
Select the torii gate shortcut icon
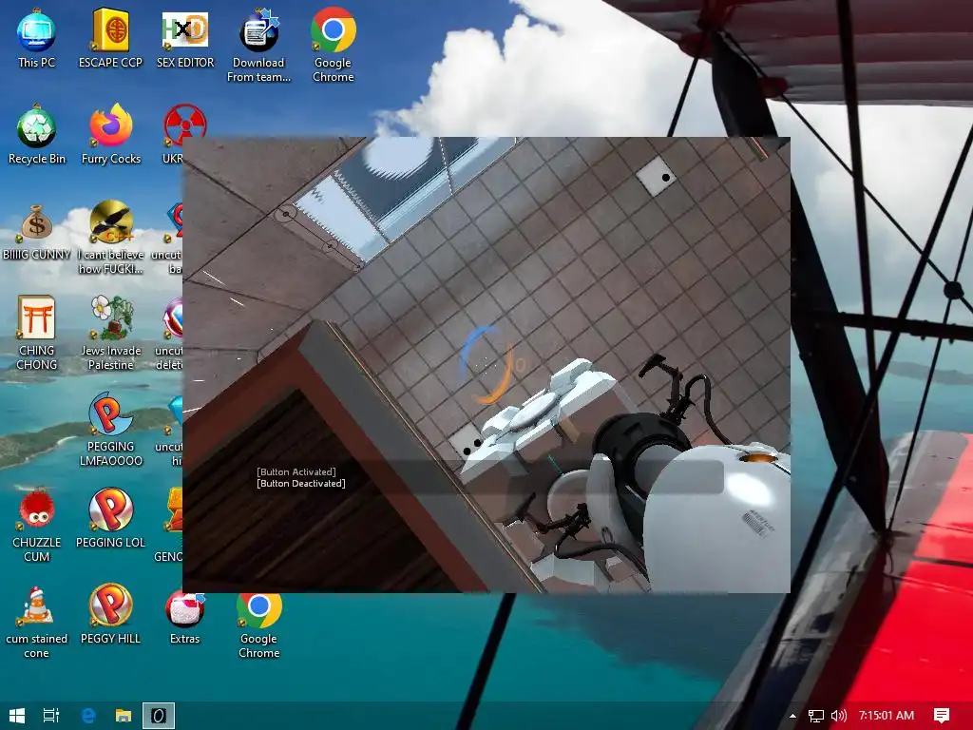36,317
